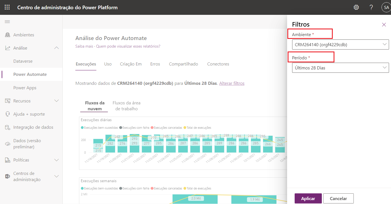Open the settings gear icon
Screen dimensions: 391x204
pyautogui.click(x=356, y=8)
